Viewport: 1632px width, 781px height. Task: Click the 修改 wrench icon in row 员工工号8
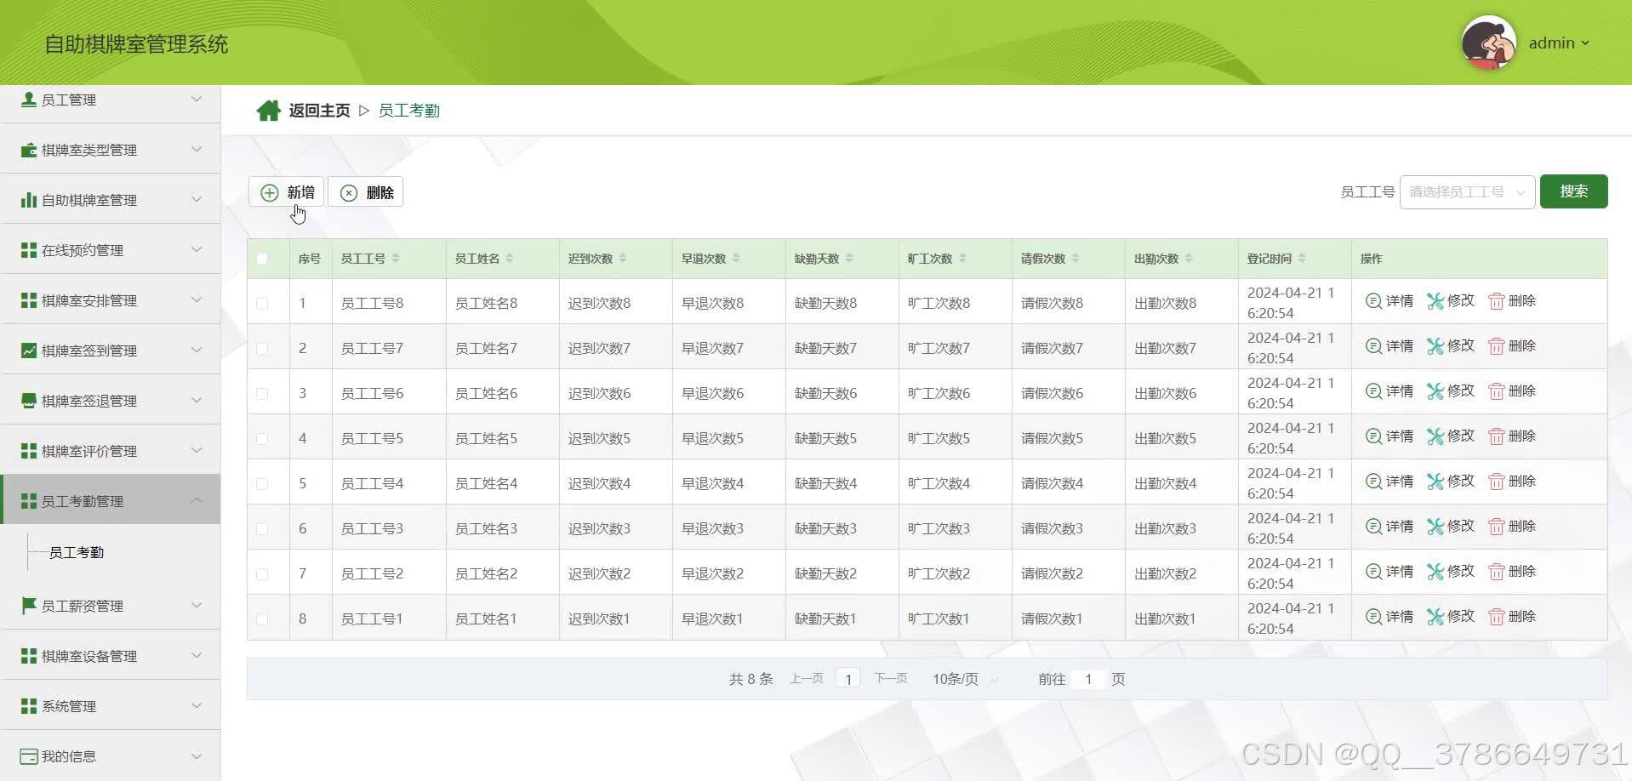(x=1435, y=301)
